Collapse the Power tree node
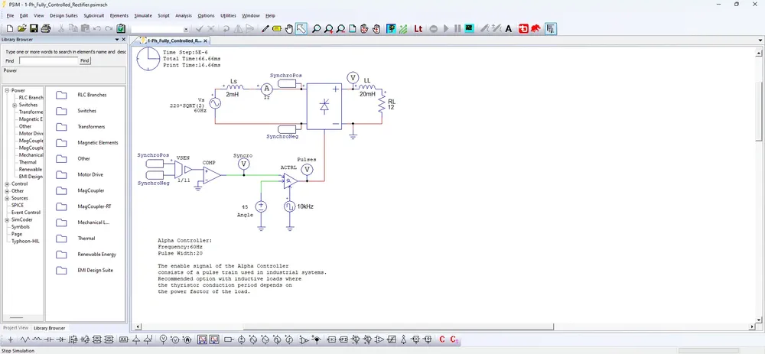 click(8, 90)
